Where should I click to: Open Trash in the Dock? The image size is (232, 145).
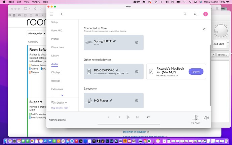(226, 141)
